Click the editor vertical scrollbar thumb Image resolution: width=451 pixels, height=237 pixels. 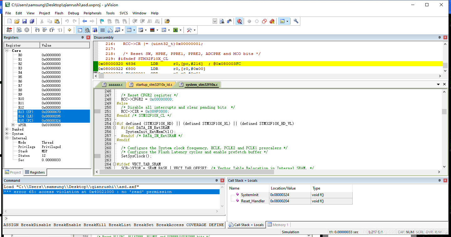(444, 111)
